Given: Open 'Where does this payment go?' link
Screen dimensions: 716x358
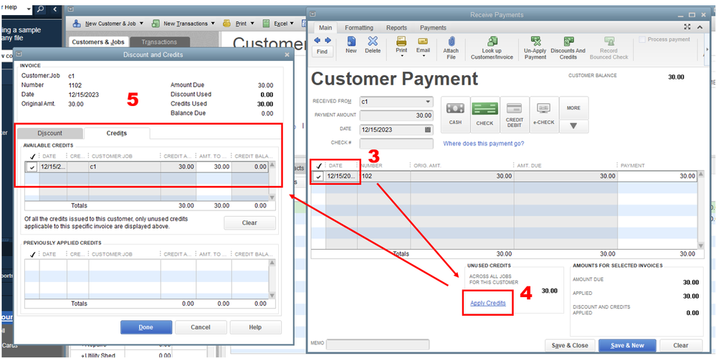Looking at the screenshot, I should pyautogui.click(x=484, y=143).
